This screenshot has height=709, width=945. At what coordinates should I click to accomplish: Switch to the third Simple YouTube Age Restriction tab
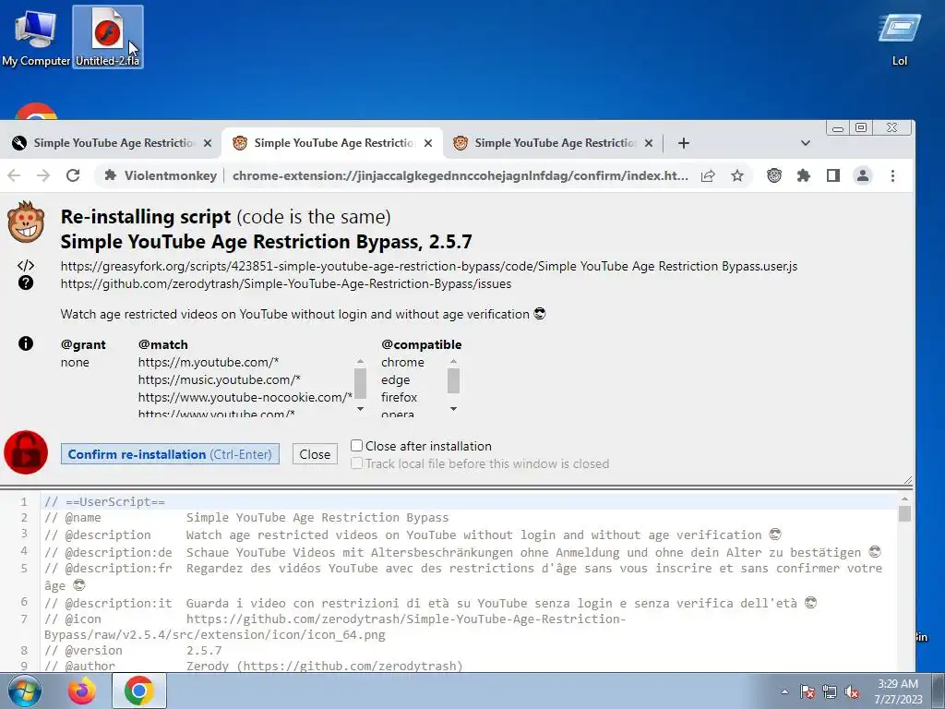(x=553, y=143)
